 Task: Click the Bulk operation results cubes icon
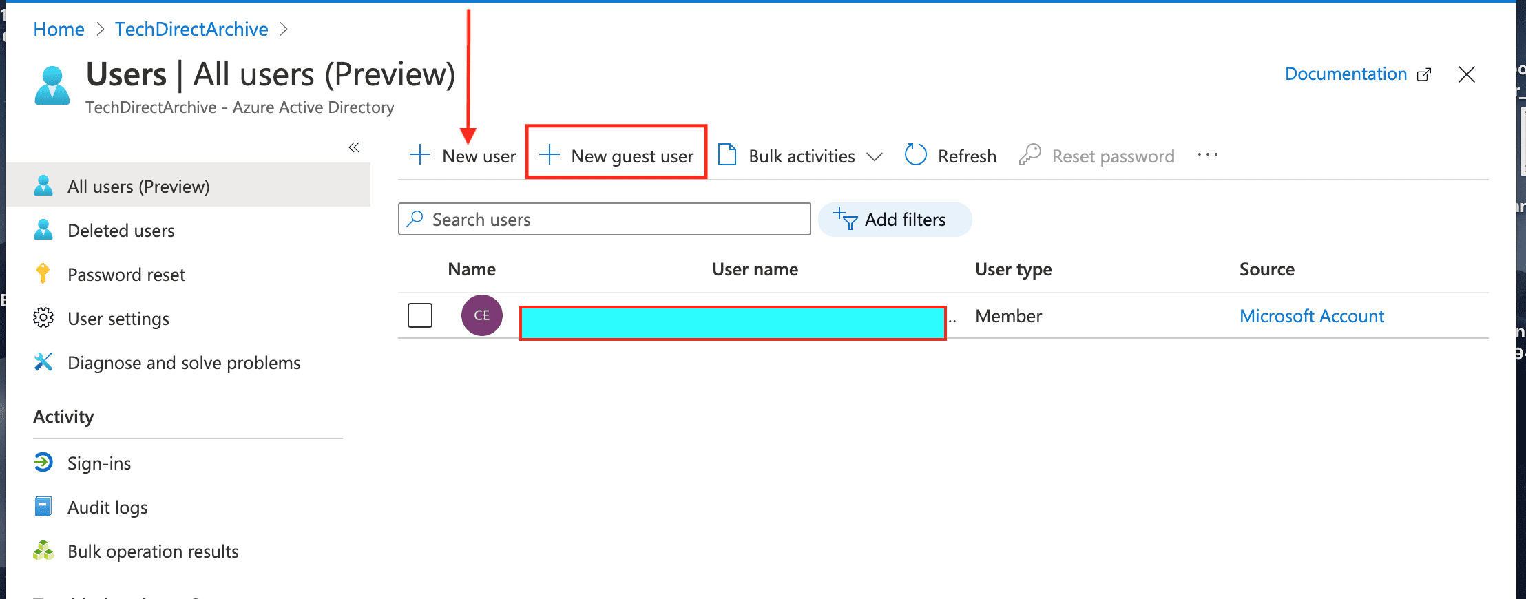click(x=43, y=551)
